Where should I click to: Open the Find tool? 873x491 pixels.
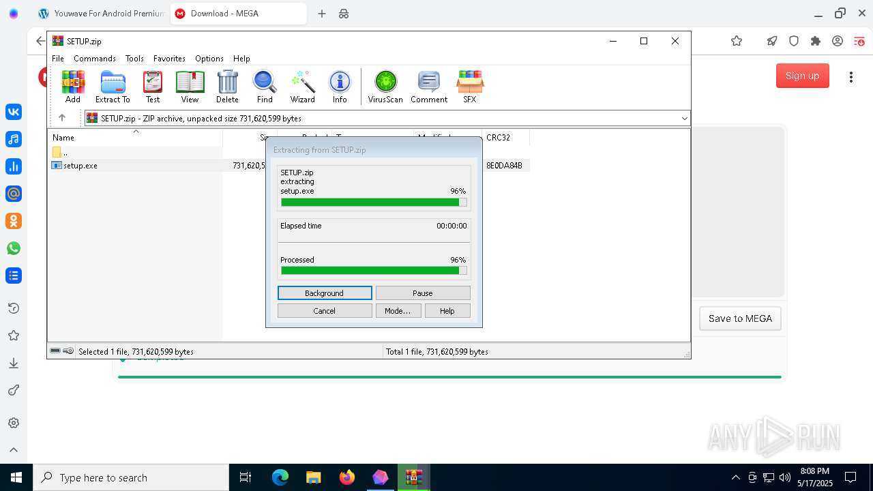265,87
